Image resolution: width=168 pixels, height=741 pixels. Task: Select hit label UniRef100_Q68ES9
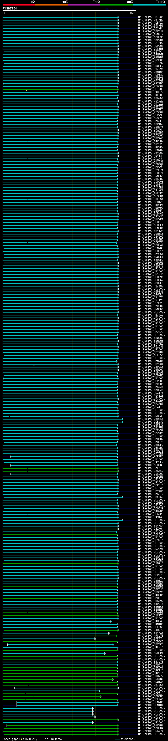coord(151,509)
